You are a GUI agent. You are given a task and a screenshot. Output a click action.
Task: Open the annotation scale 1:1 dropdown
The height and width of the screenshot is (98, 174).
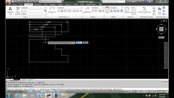click(140, 92)
